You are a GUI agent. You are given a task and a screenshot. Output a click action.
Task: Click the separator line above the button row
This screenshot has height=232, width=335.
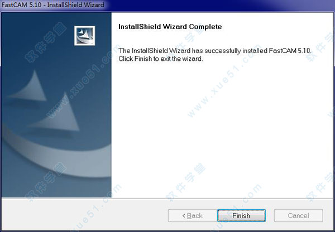[x=167, y=199]
